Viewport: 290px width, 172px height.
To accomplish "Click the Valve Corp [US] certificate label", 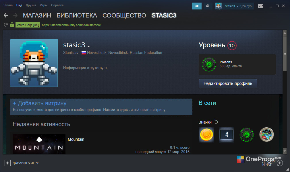I will coord(28,25).
